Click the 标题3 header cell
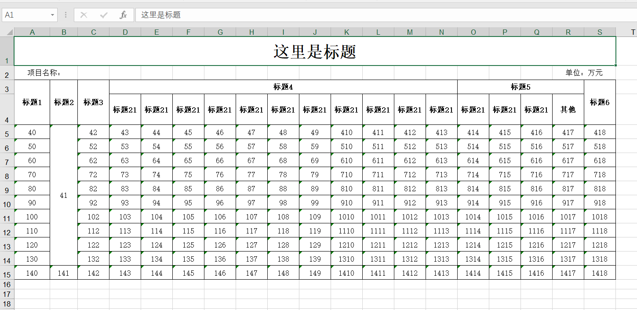The image size is (637, 310). point(93,102)
